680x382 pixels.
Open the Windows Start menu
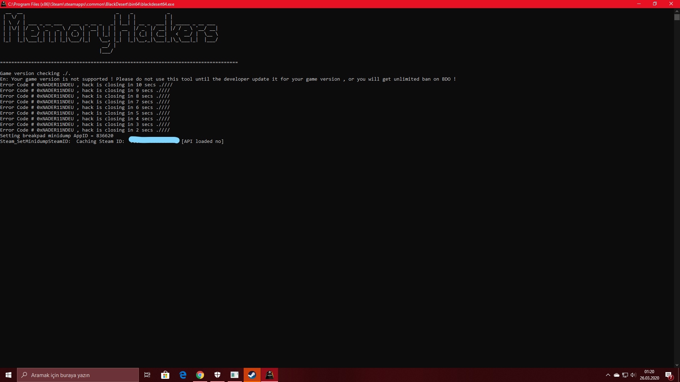click(8, 375)
